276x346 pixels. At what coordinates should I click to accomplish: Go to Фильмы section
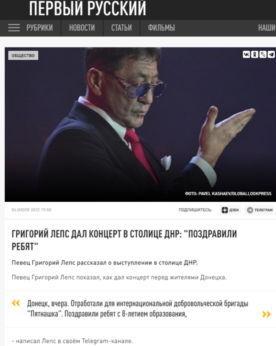tap(161, 28)
